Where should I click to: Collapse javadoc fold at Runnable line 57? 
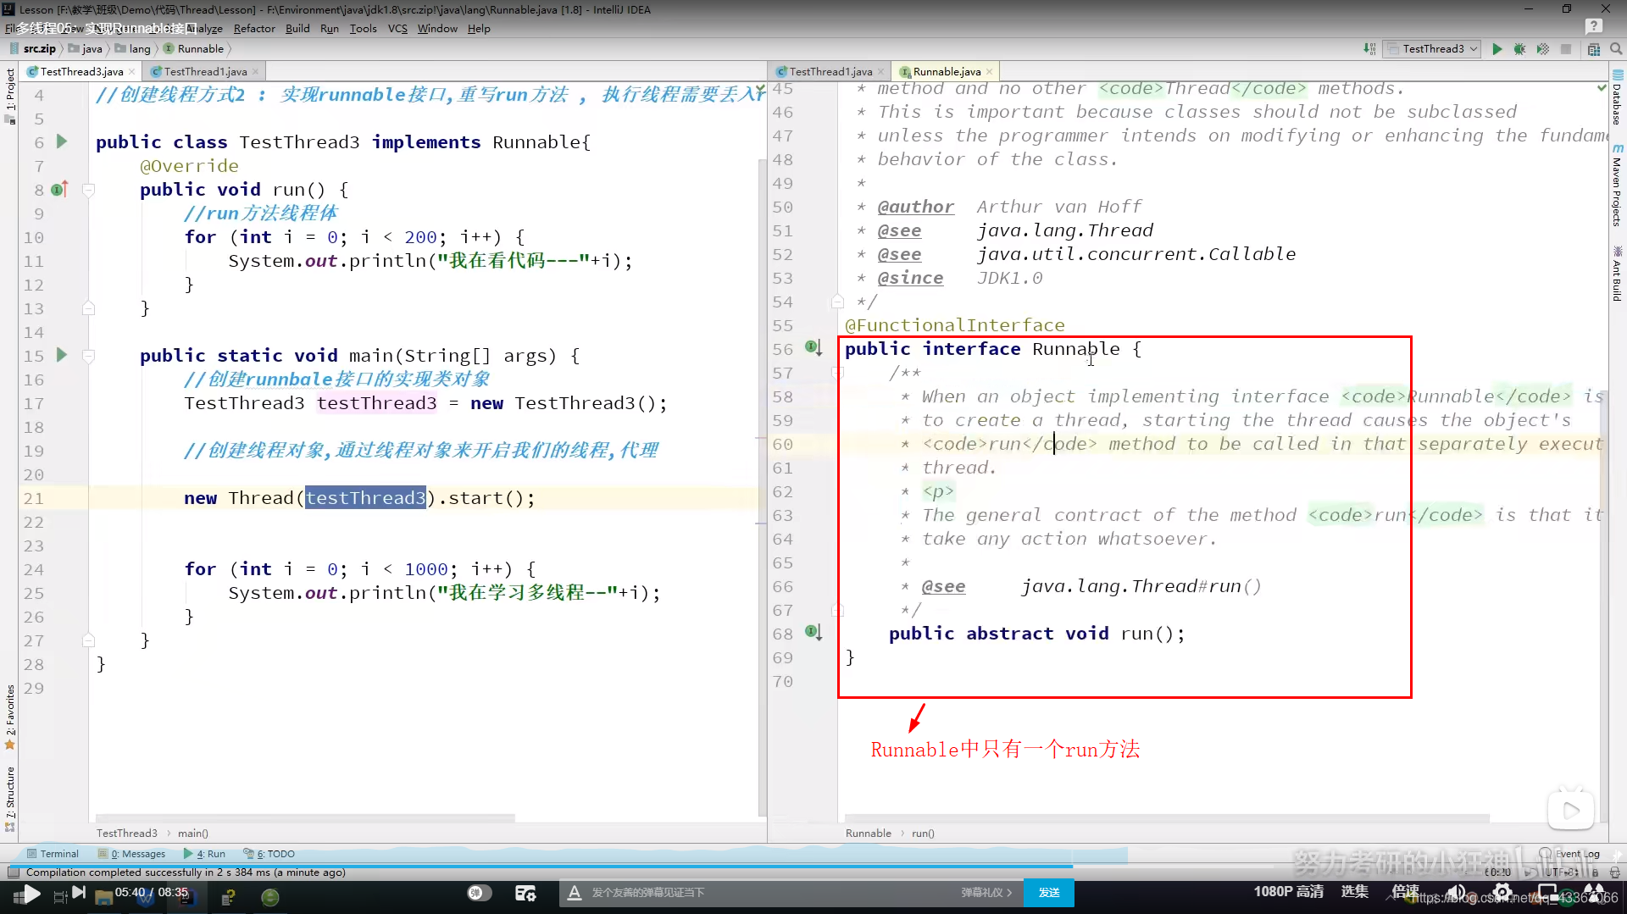[x=837, y=373]
